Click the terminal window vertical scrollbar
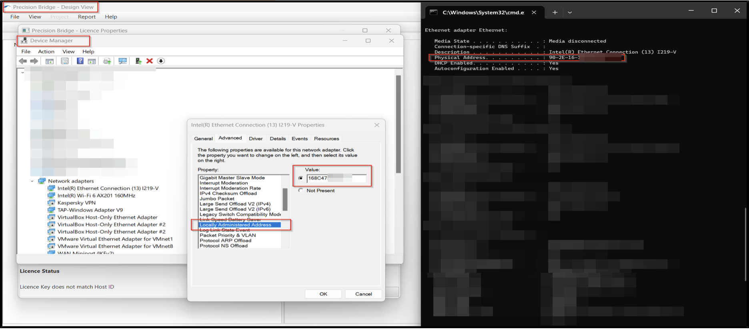The height and width of the screenshot is (331, 749). click(x=745, y=244)
